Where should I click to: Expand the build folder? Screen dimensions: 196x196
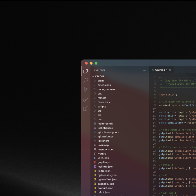(100, 81)
